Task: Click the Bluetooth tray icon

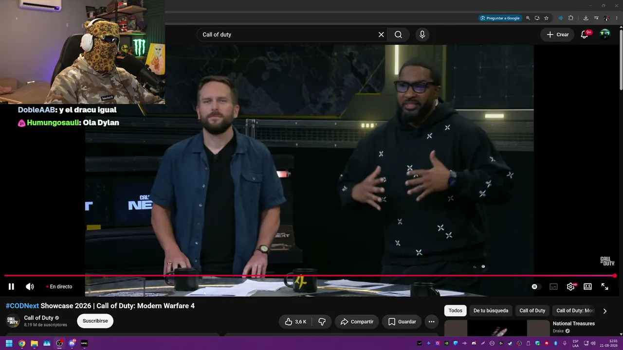Action: [555, 343]
